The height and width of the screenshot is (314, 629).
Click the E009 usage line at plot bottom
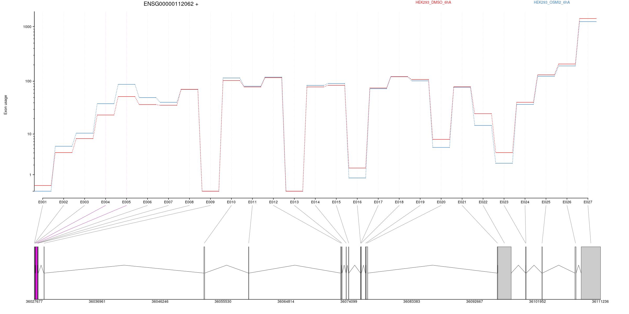(x=210, y=191)
